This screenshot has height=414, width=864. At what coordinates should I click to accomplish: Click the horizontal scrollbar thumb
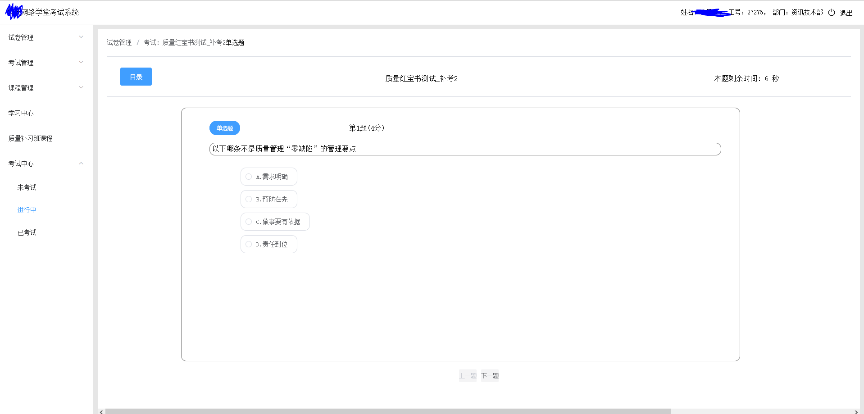point(388,411)
